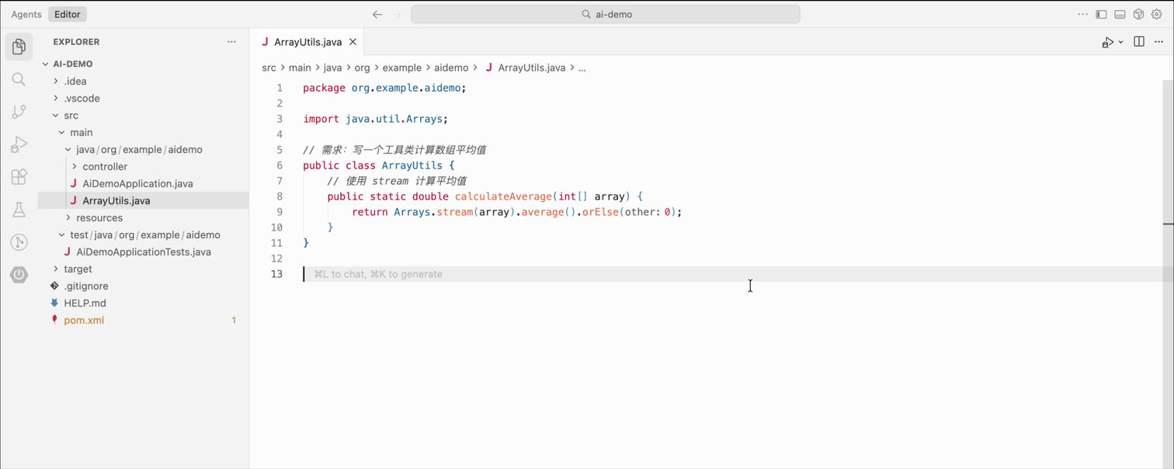Select the ArrayUtils.java editor tab
1174x469 pixels.
pyautogui.click(x=307, y=42)
